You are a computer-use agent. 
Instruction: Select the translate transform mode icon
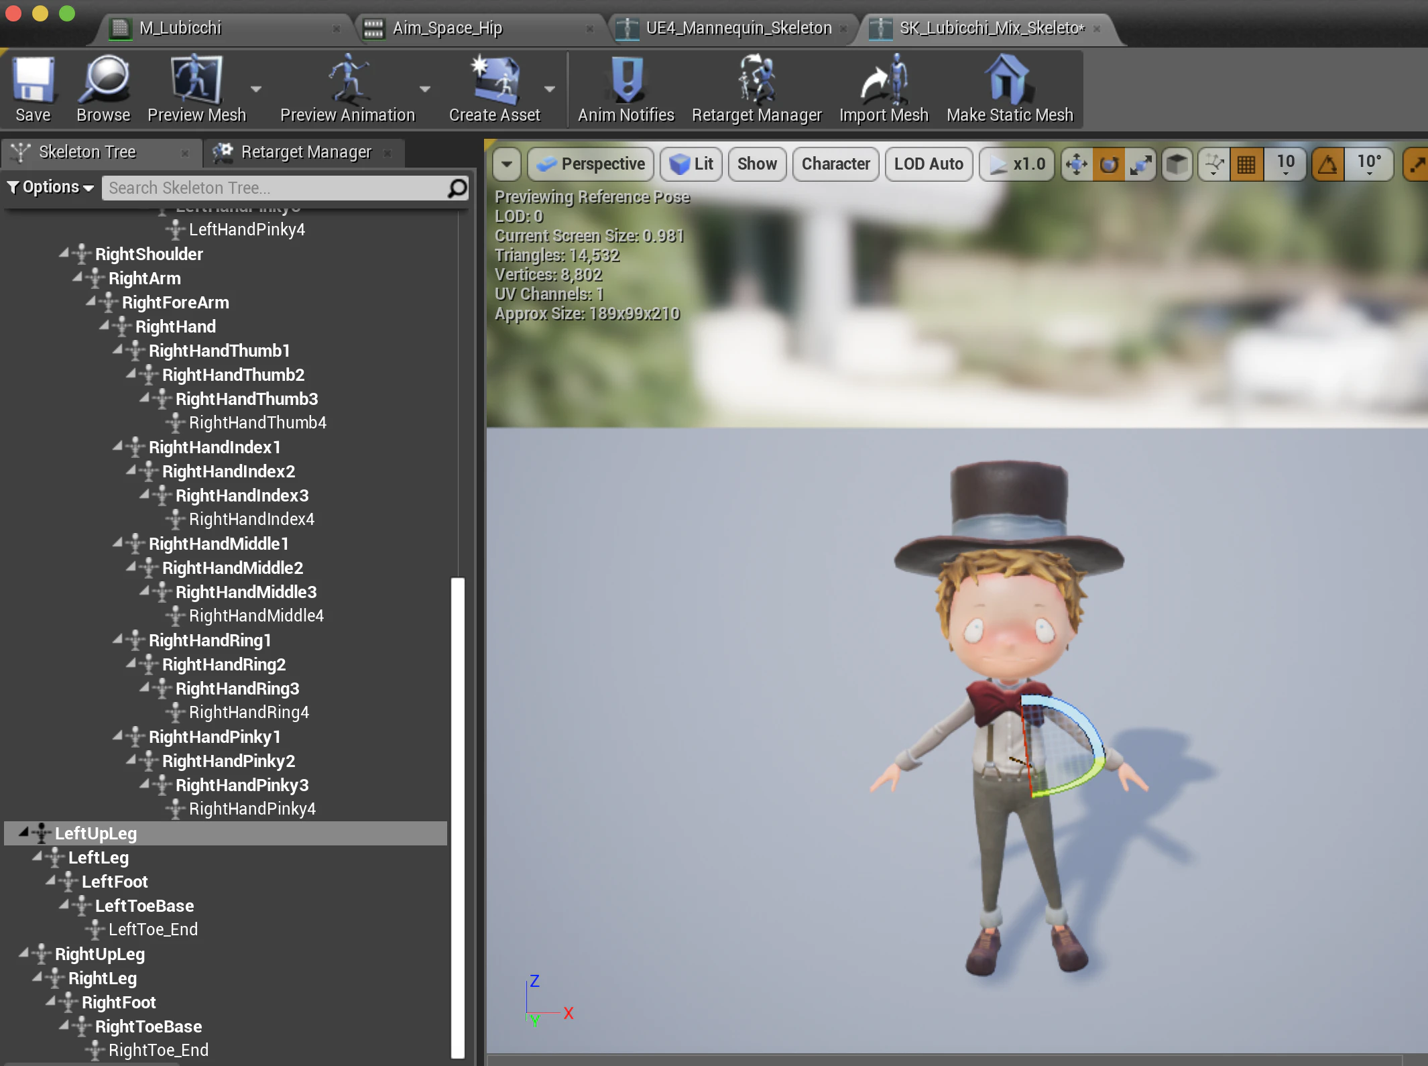(1077, 164)
